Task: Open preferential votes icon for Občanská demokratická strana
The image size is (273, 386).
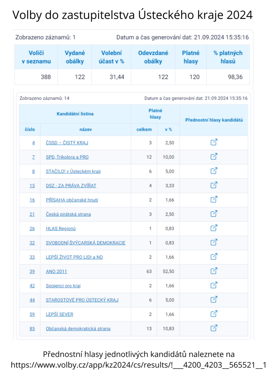Action: point(214,328)
